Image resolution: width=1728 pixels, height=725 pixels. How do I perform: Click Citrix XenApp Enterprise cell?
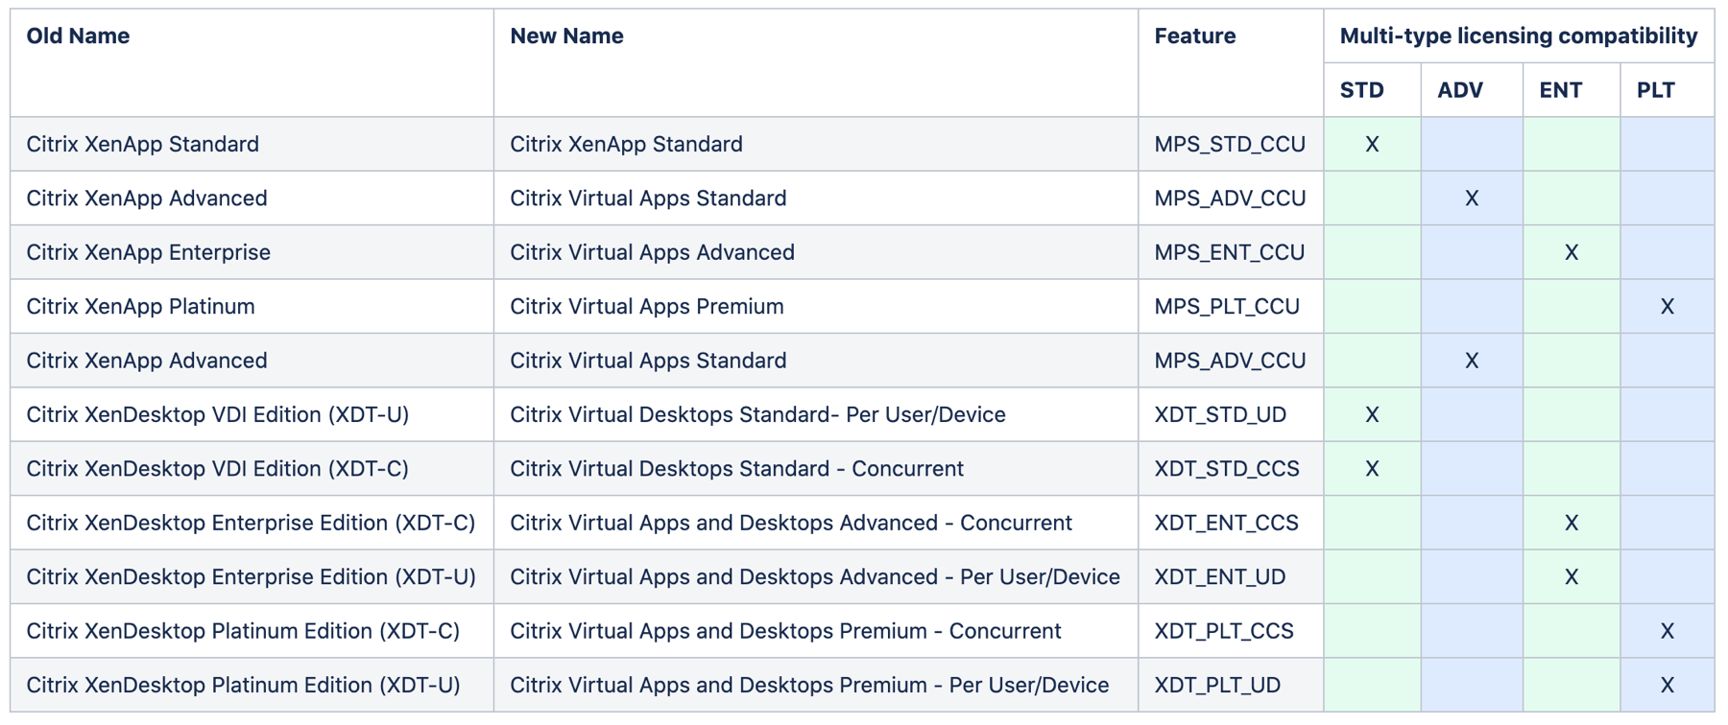[x=252, y=252]
